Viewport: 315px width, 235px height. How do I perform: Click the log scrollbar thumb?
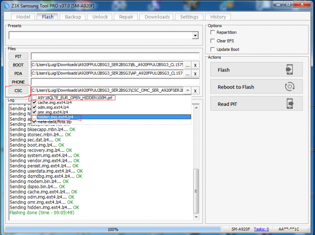click(x=196, y=191)
